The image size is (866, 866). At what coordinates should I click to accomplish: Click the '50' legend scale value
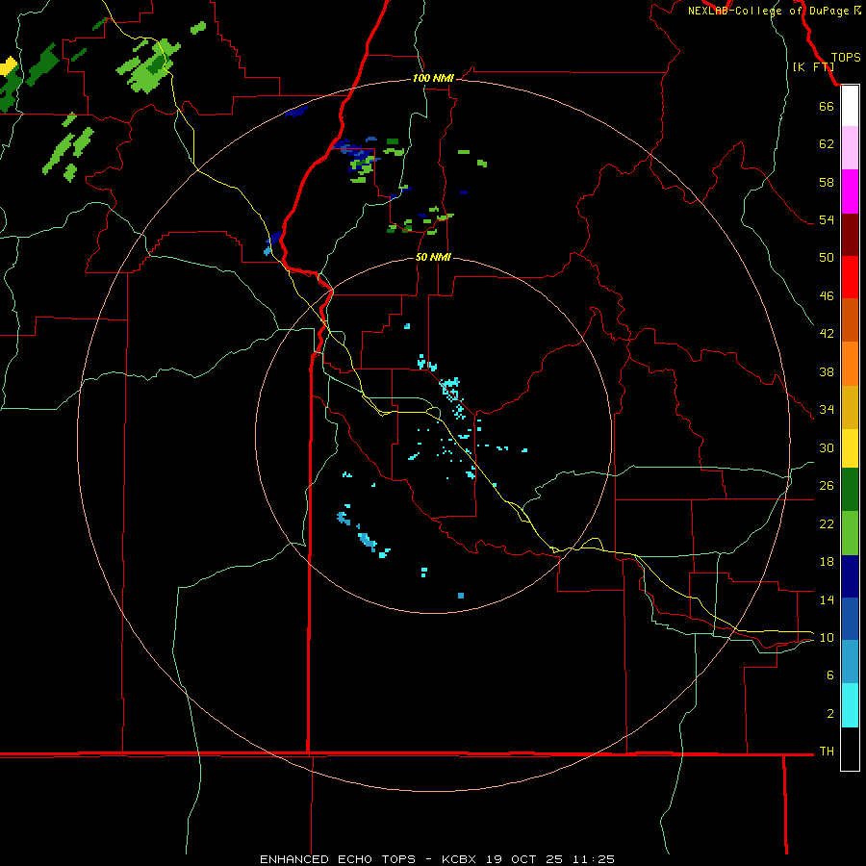point(827,258)
